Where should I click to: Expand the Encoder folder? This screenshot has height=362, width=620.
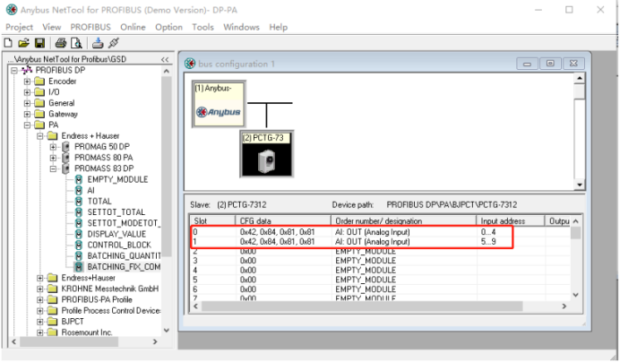[x=27, y=82]
